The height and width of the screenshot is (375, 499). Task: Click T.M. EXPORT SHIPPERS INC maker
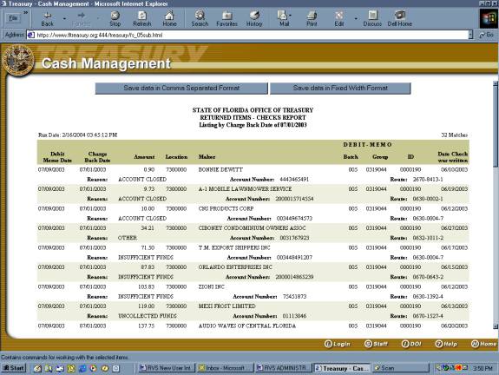(x=234, y=247)
